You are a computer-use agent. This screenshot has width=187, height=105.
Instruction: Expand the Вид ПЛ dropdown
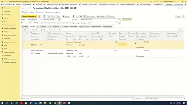pyautogui.click(x=120, y=20)
